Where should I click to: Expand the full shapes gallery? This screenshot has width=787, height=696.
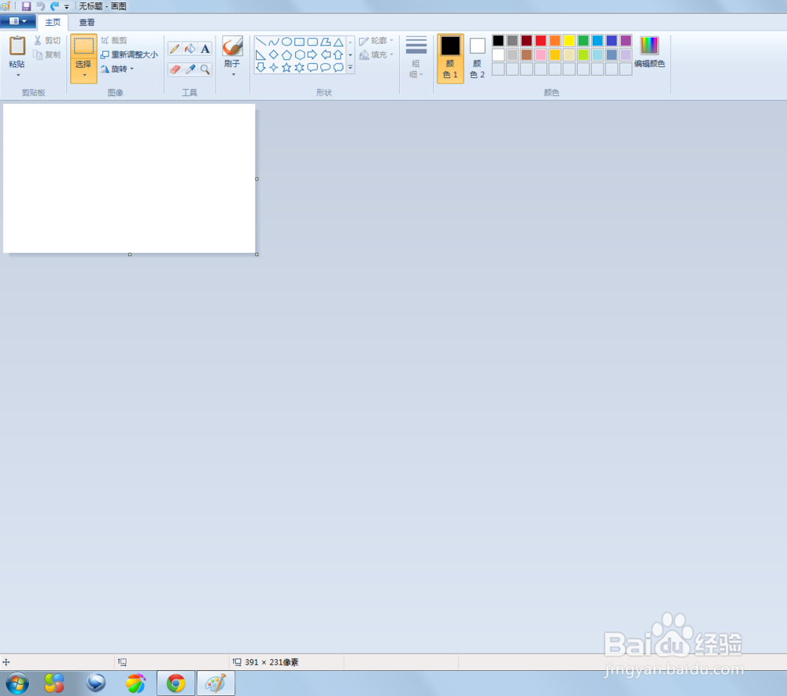tap(350, 67)
